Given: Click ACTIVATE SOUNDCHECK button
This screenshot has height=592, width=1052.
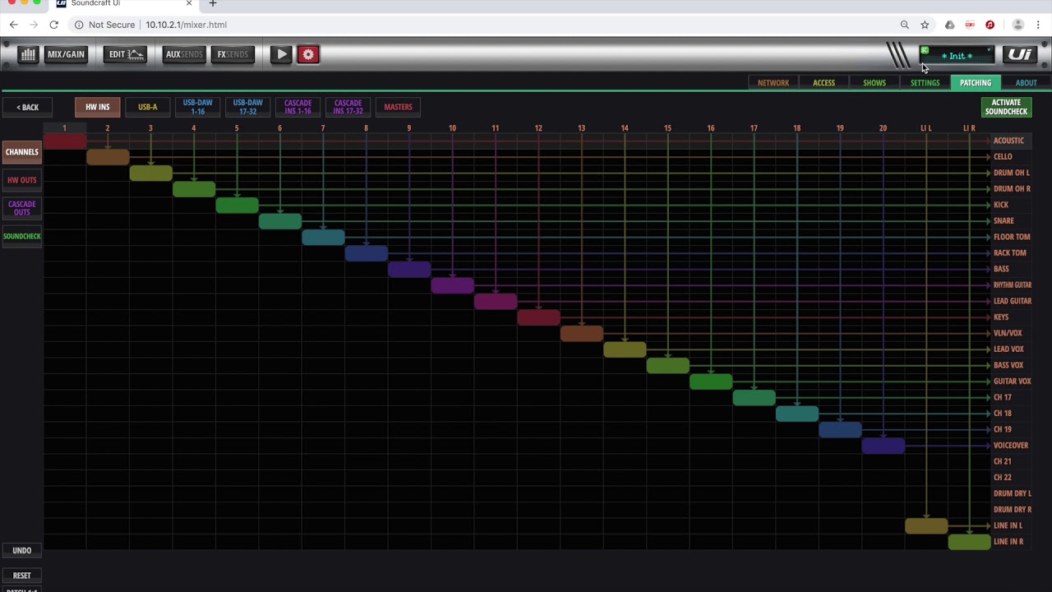Looking at the screenshot, I should [x=1006, y=107].
